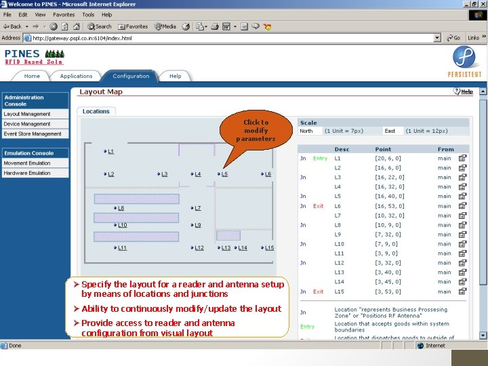Open edit icon for row L7
This screenshot has width=488, height=366.
point(462,216)
